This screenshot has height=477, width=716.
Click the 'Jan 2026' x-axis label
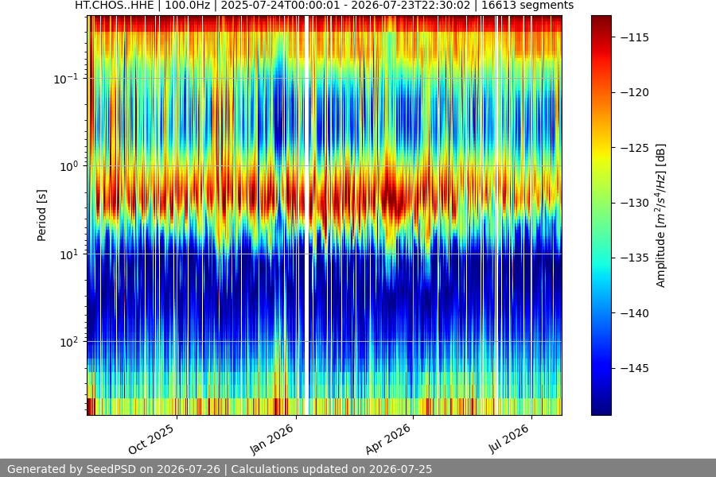point(271,439)
